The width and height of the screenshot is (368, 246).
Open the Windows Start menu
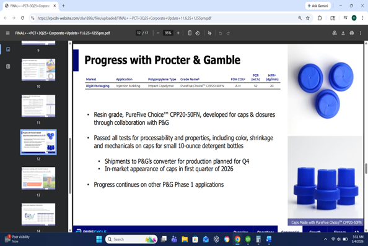[x=99, y=239]
